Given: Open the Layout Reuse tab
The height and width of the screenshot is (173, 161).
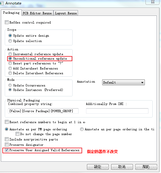Looking at the screenshot, I should (x=66, y=13).
